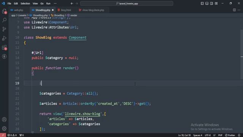
Task: Open Manage gear settings menu
Action: (x=4, y=129)
